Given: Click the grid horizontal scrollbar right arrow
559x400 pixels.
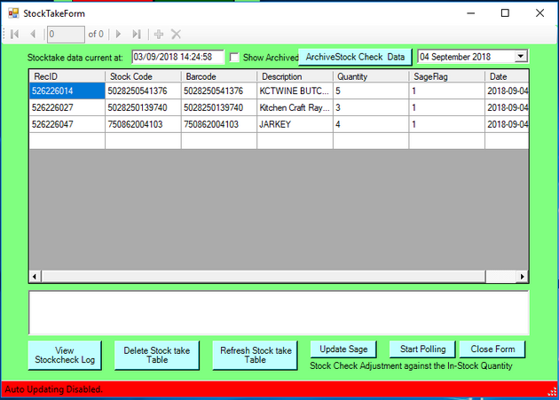Looking at the screenshot, I should [523, 277].
